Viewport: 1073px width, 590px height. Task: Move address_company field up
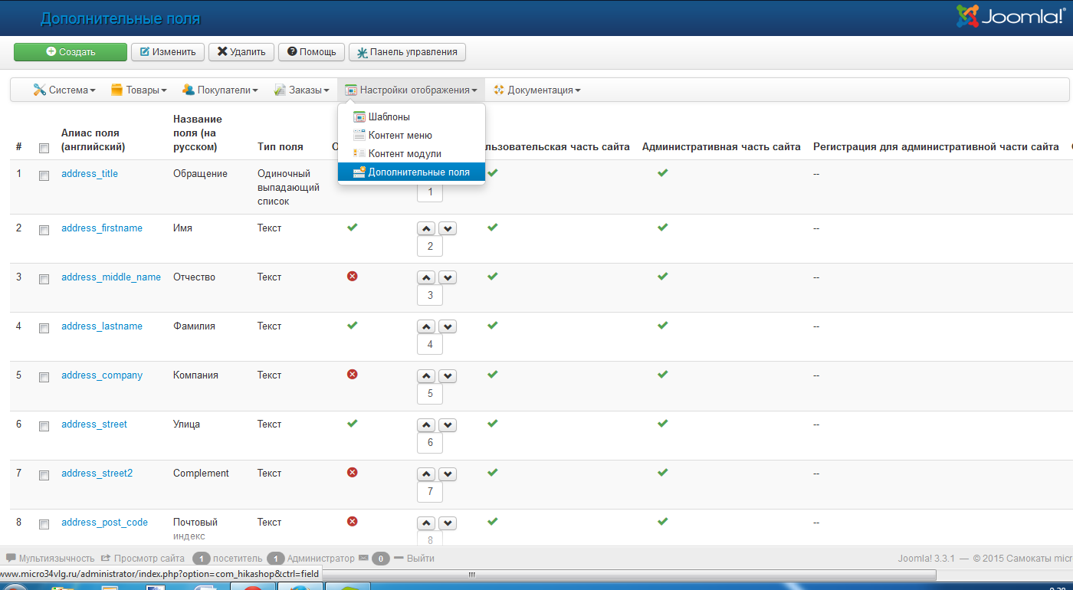[x=426, y=375]
